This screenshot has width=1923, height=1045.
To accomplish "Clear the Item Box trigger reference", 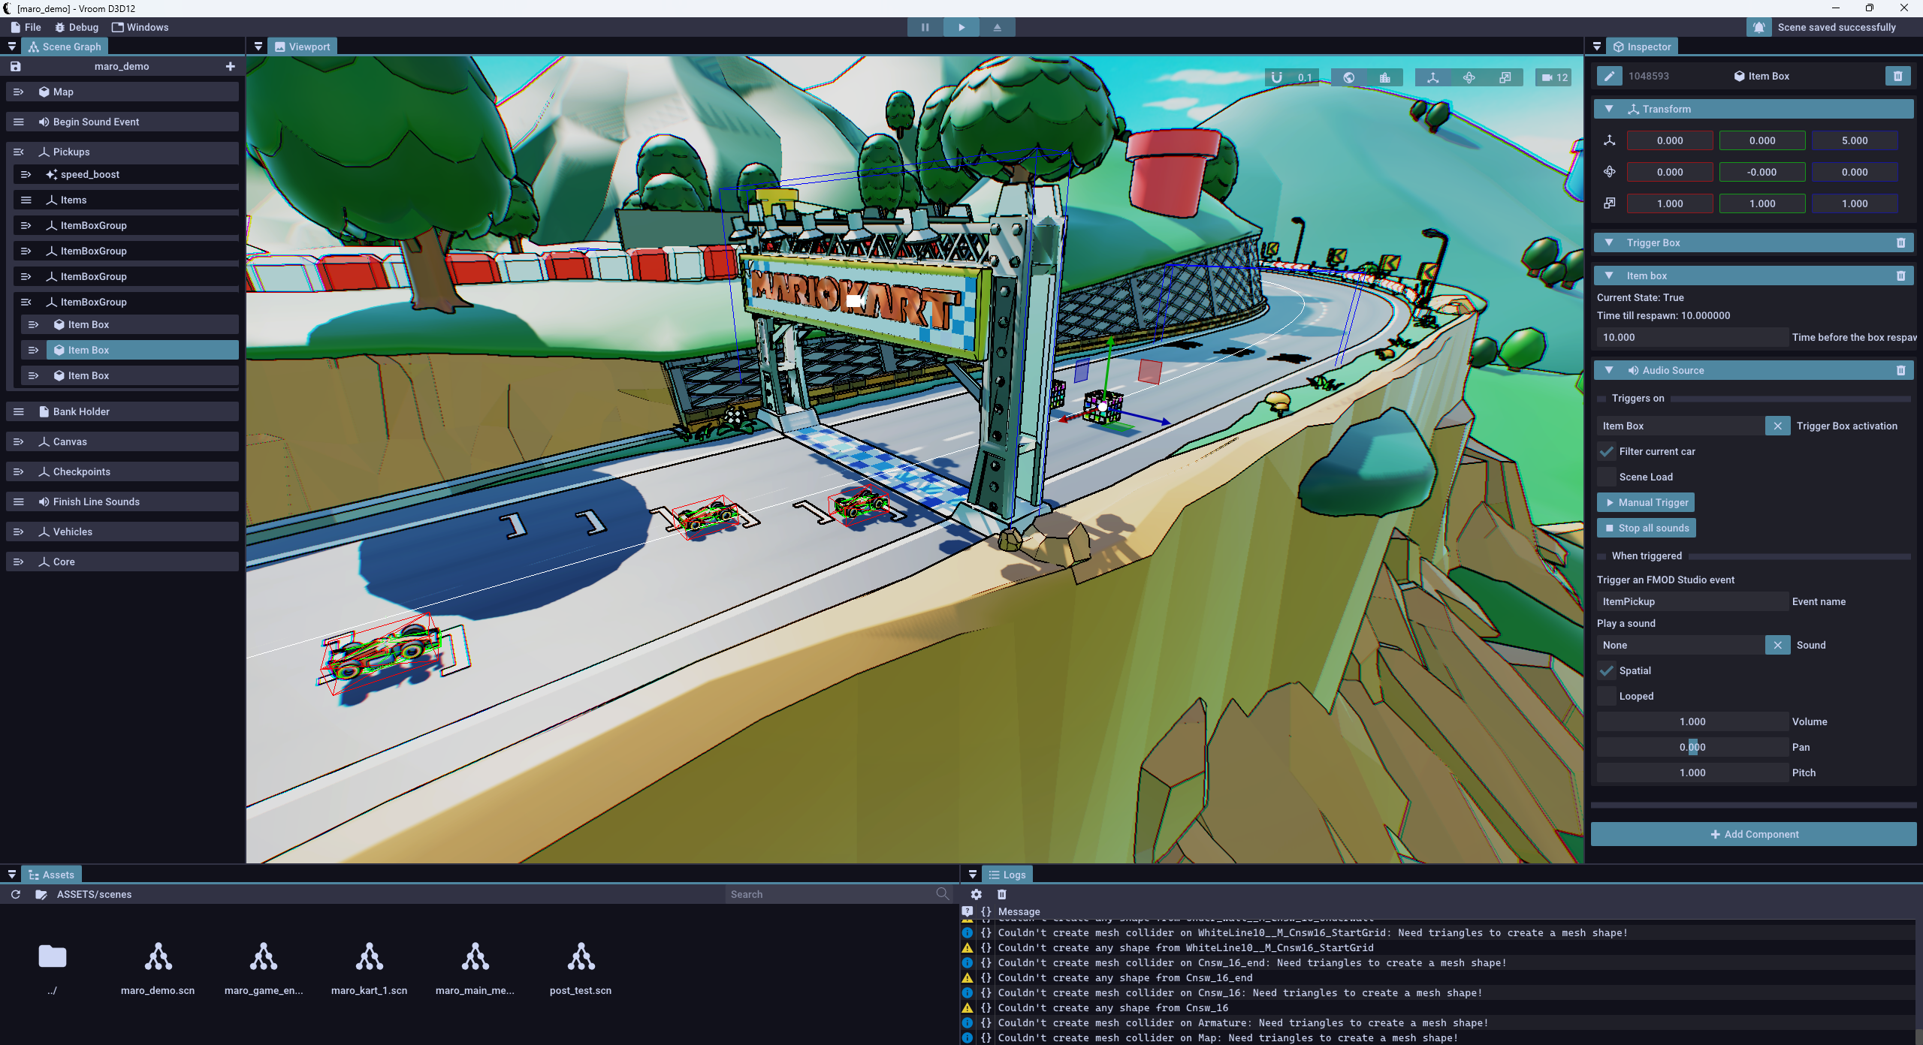I will tap(1777, 426).
